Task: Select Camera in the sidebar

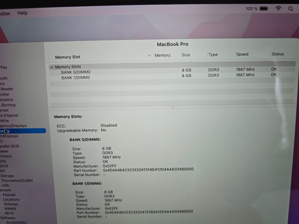Action: click(2, 84)
